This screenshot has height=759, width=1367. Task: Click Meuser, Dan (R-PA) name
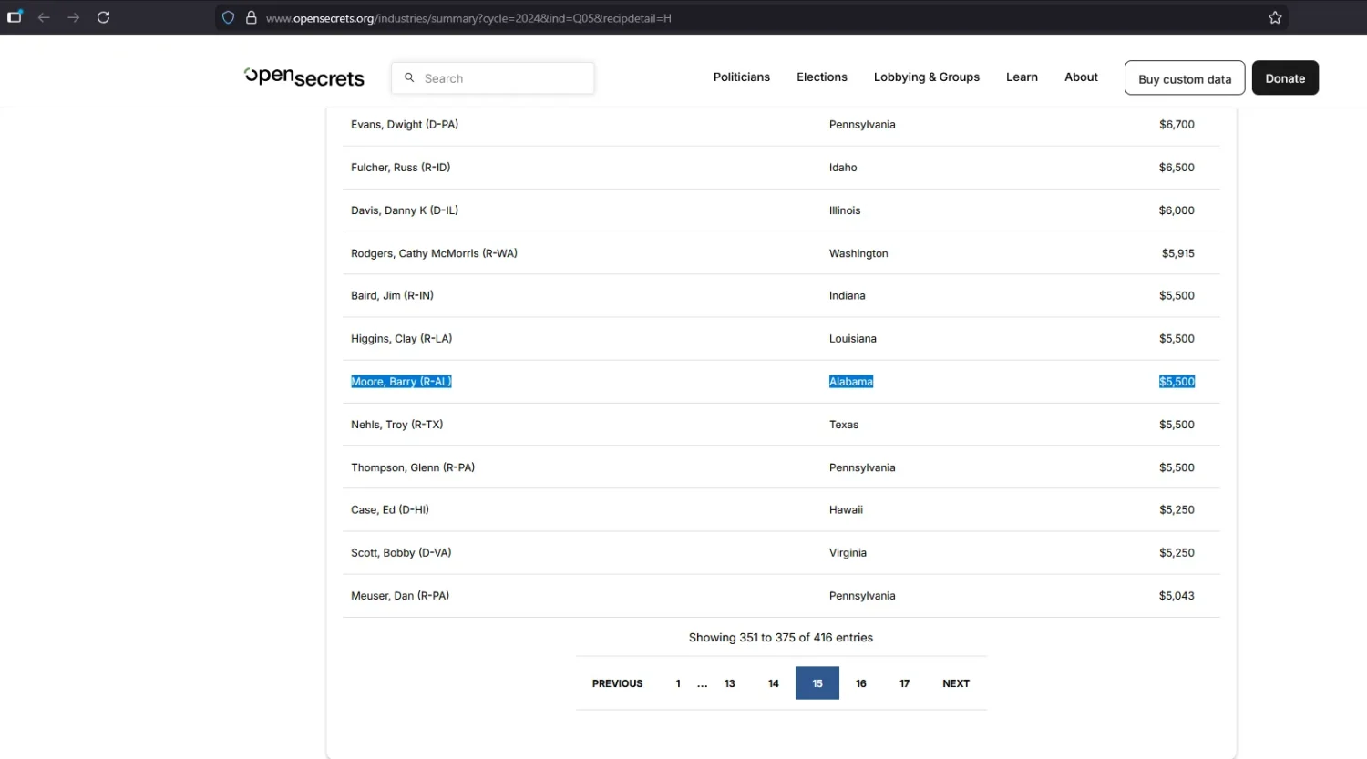[x=400, y=596]
